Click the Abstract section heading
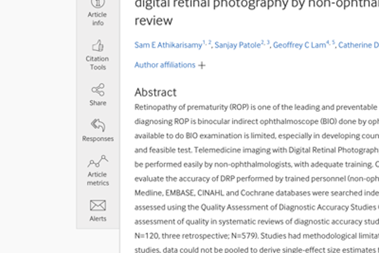This screenshot has height=253, width=379. click(155, 92)
